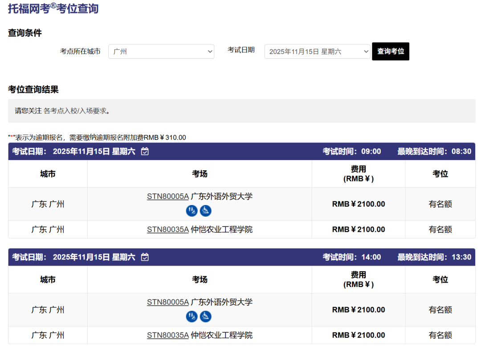This screenshot has width=481, height=349.
Task: Click wheelchair accessibility icon in 09:00 session
Action: click(x=205, y=211)
